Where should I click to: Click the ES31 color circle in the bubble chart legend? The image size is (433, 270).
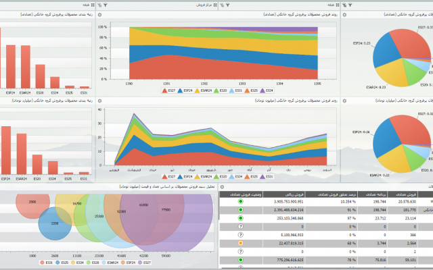(42, 263)
